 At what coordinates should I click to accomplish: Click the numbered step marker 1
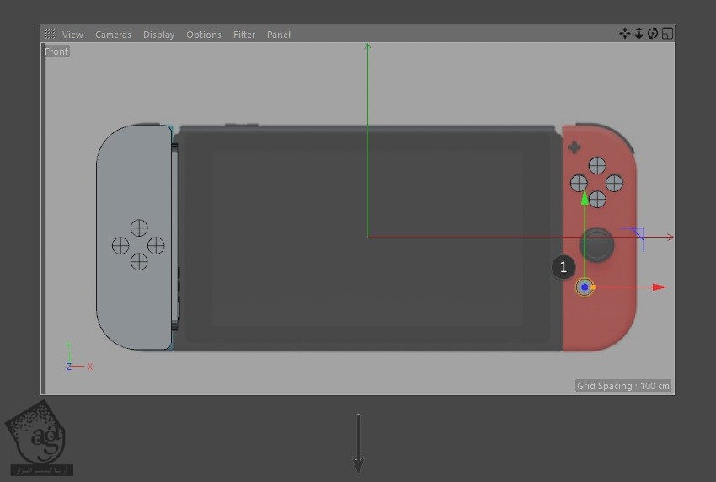(x=563, y=268)
